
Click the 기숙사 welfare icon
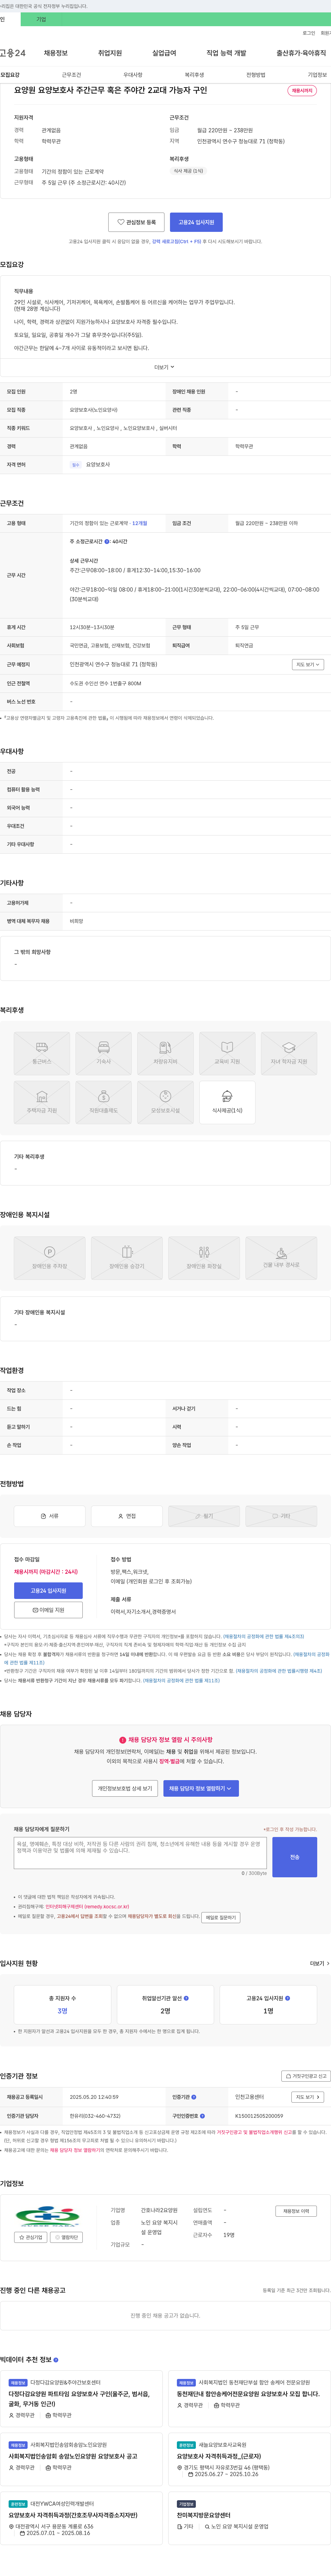click(104, 1053)
